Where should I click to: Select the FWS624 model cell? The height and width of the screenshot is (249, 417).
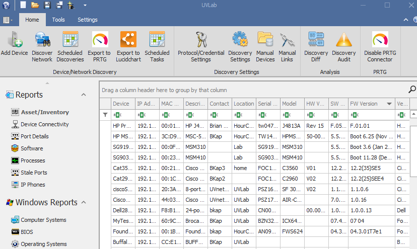click(292, 231)
